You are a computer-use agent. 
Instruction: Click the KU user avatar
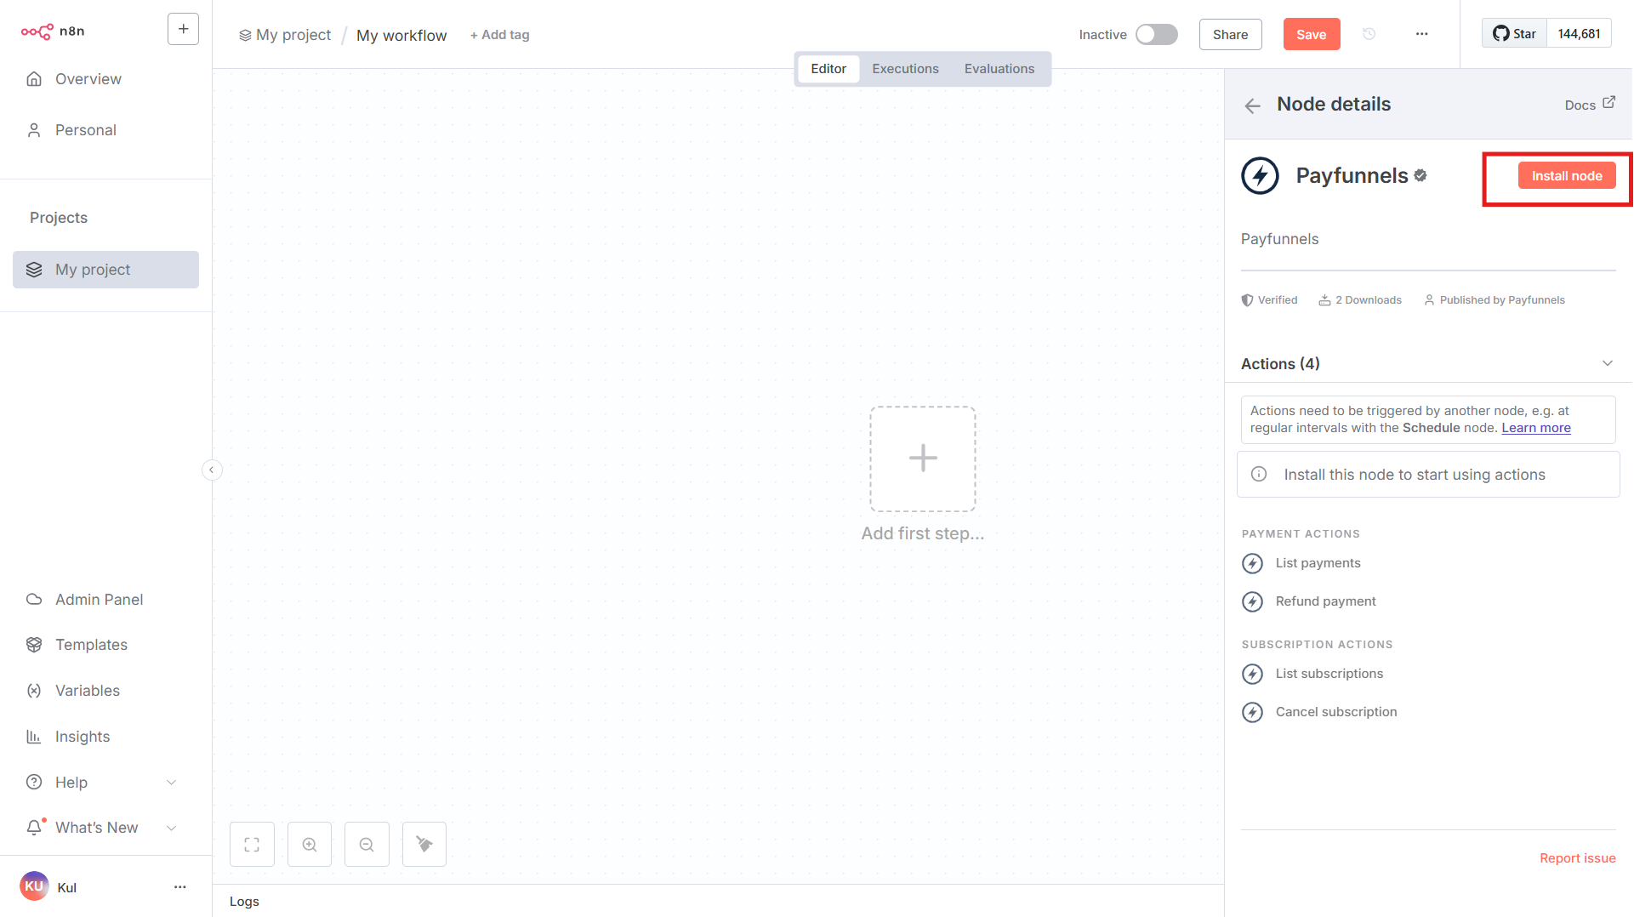click(x=34, y=886)
